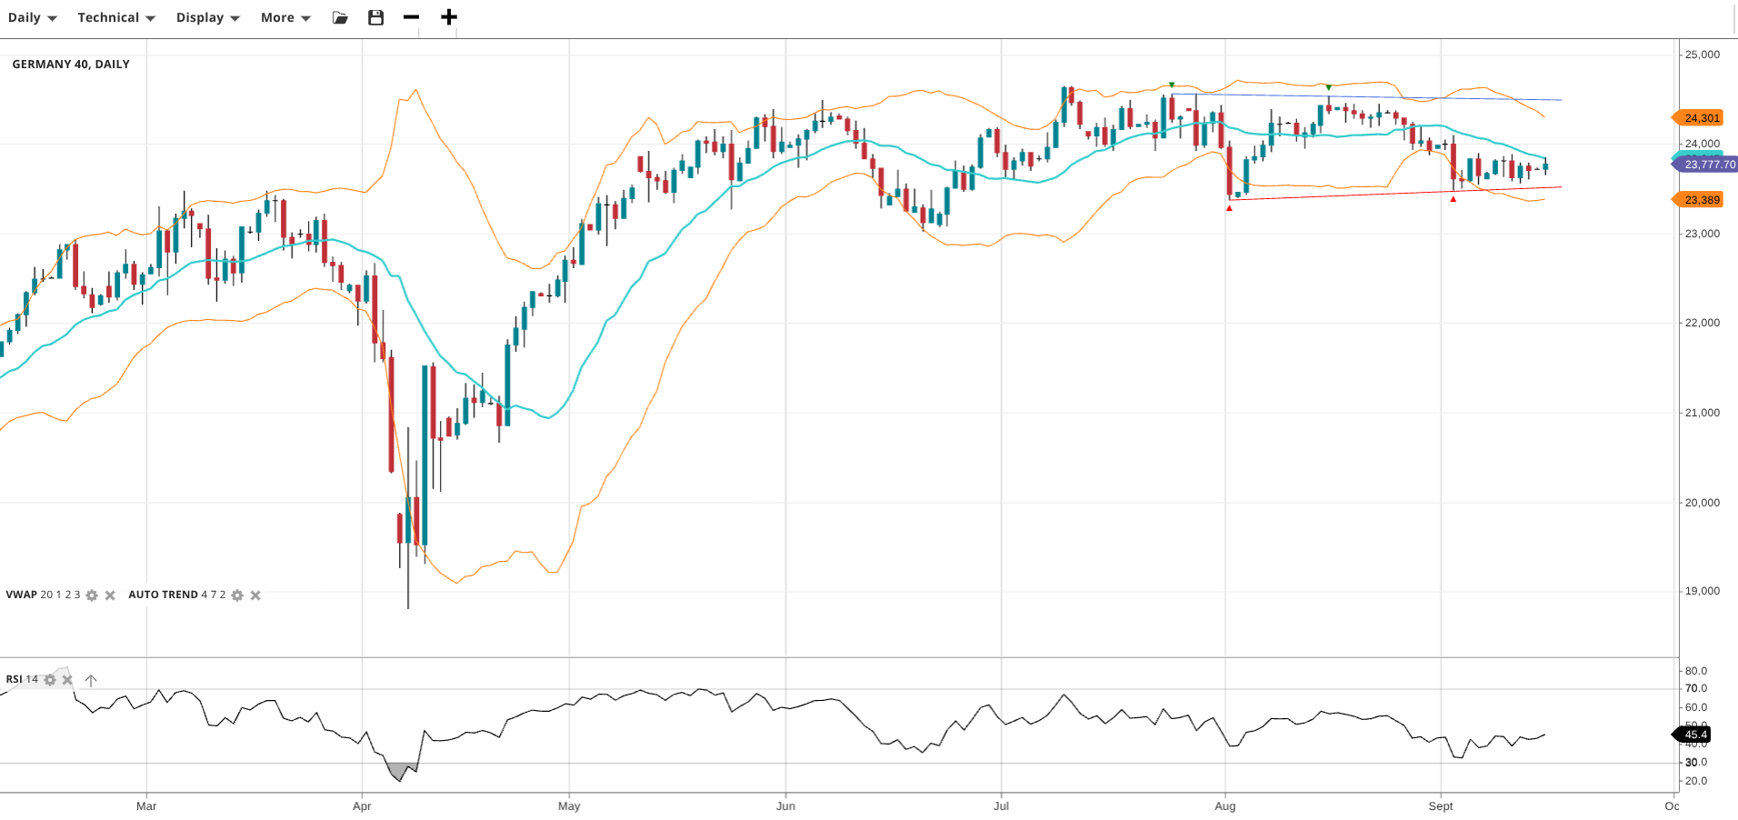The height and width of the screenshot is (820, 1738).
Task: Click the save chart floppy disk icon
Action: coord(375,17)
